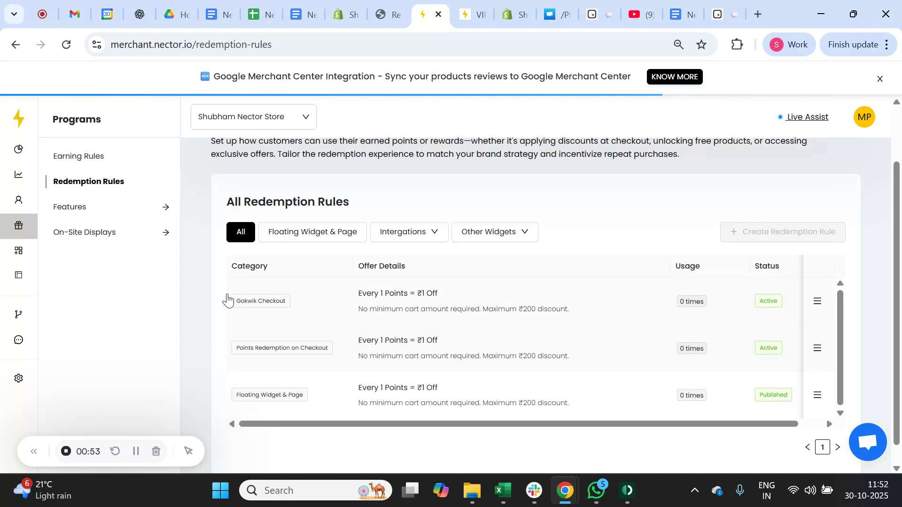
Task: Click the Nector lightning logo at sidebar top
Action: click(18, 119)
